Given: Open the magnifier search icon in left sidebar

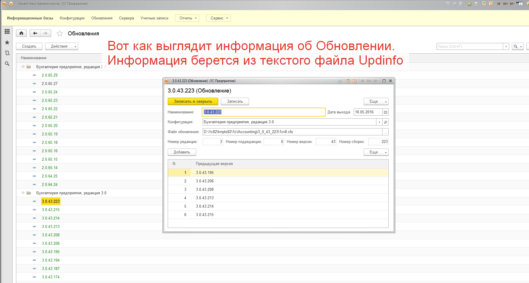Looking at the screenshot, I should 7,64.
